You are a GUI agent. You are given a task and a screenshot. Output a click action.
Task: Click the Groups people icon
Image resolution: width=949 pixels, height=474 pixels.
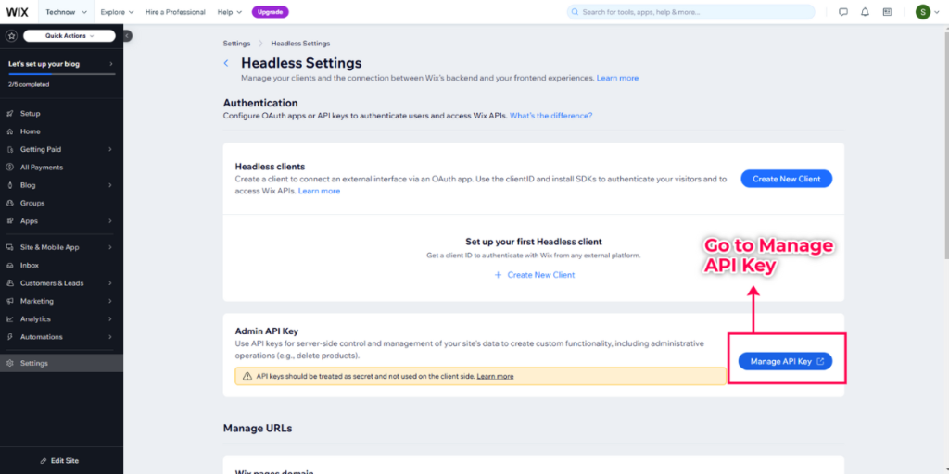click(x=9, y=203)
